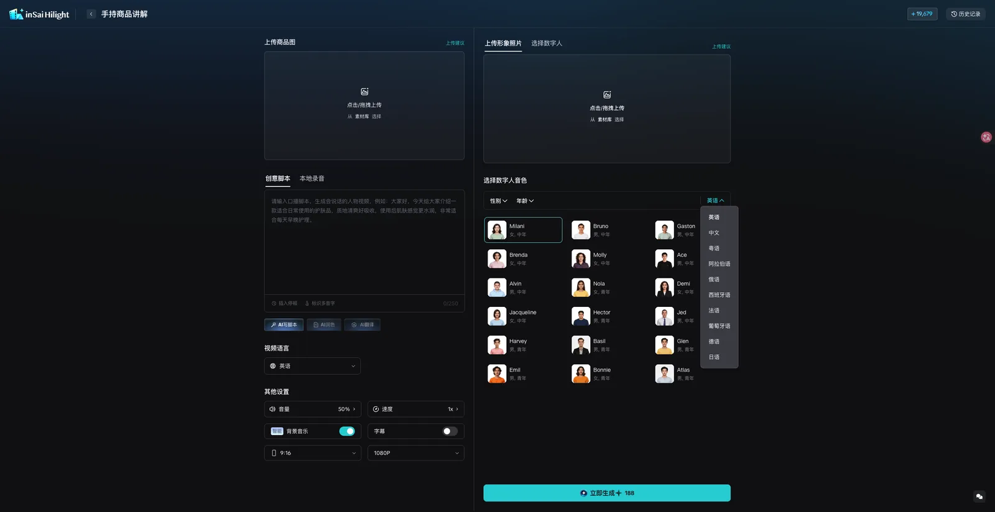Select the 创意脚本 tab
The height and width of the screenshot is (512, 995).
click(278, 178)
